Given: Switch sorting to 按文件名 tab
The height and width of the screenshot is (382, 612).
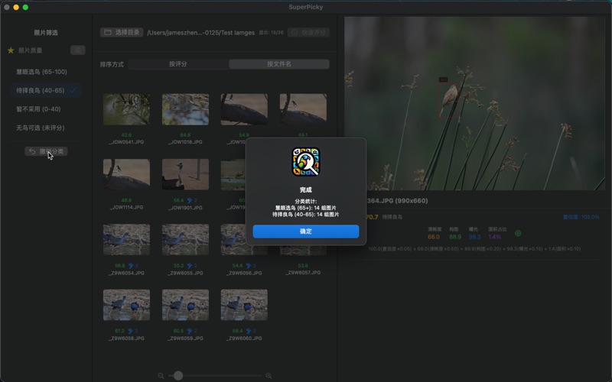Looking at the screenshot, I should click(x=278, y=64).
